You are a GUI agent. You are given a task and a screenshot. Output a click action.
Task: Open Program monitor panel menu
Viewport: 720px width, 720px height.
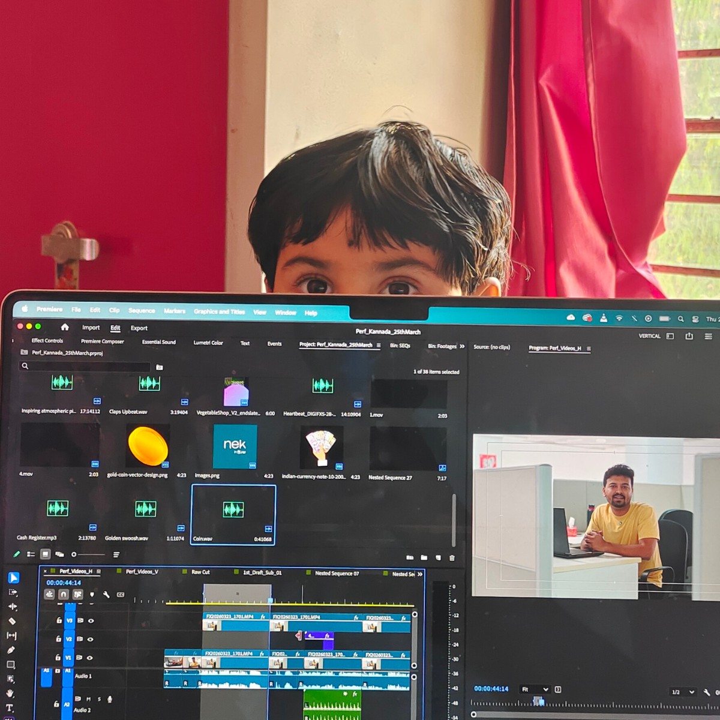pyautogui.click(x=589, y=349)
